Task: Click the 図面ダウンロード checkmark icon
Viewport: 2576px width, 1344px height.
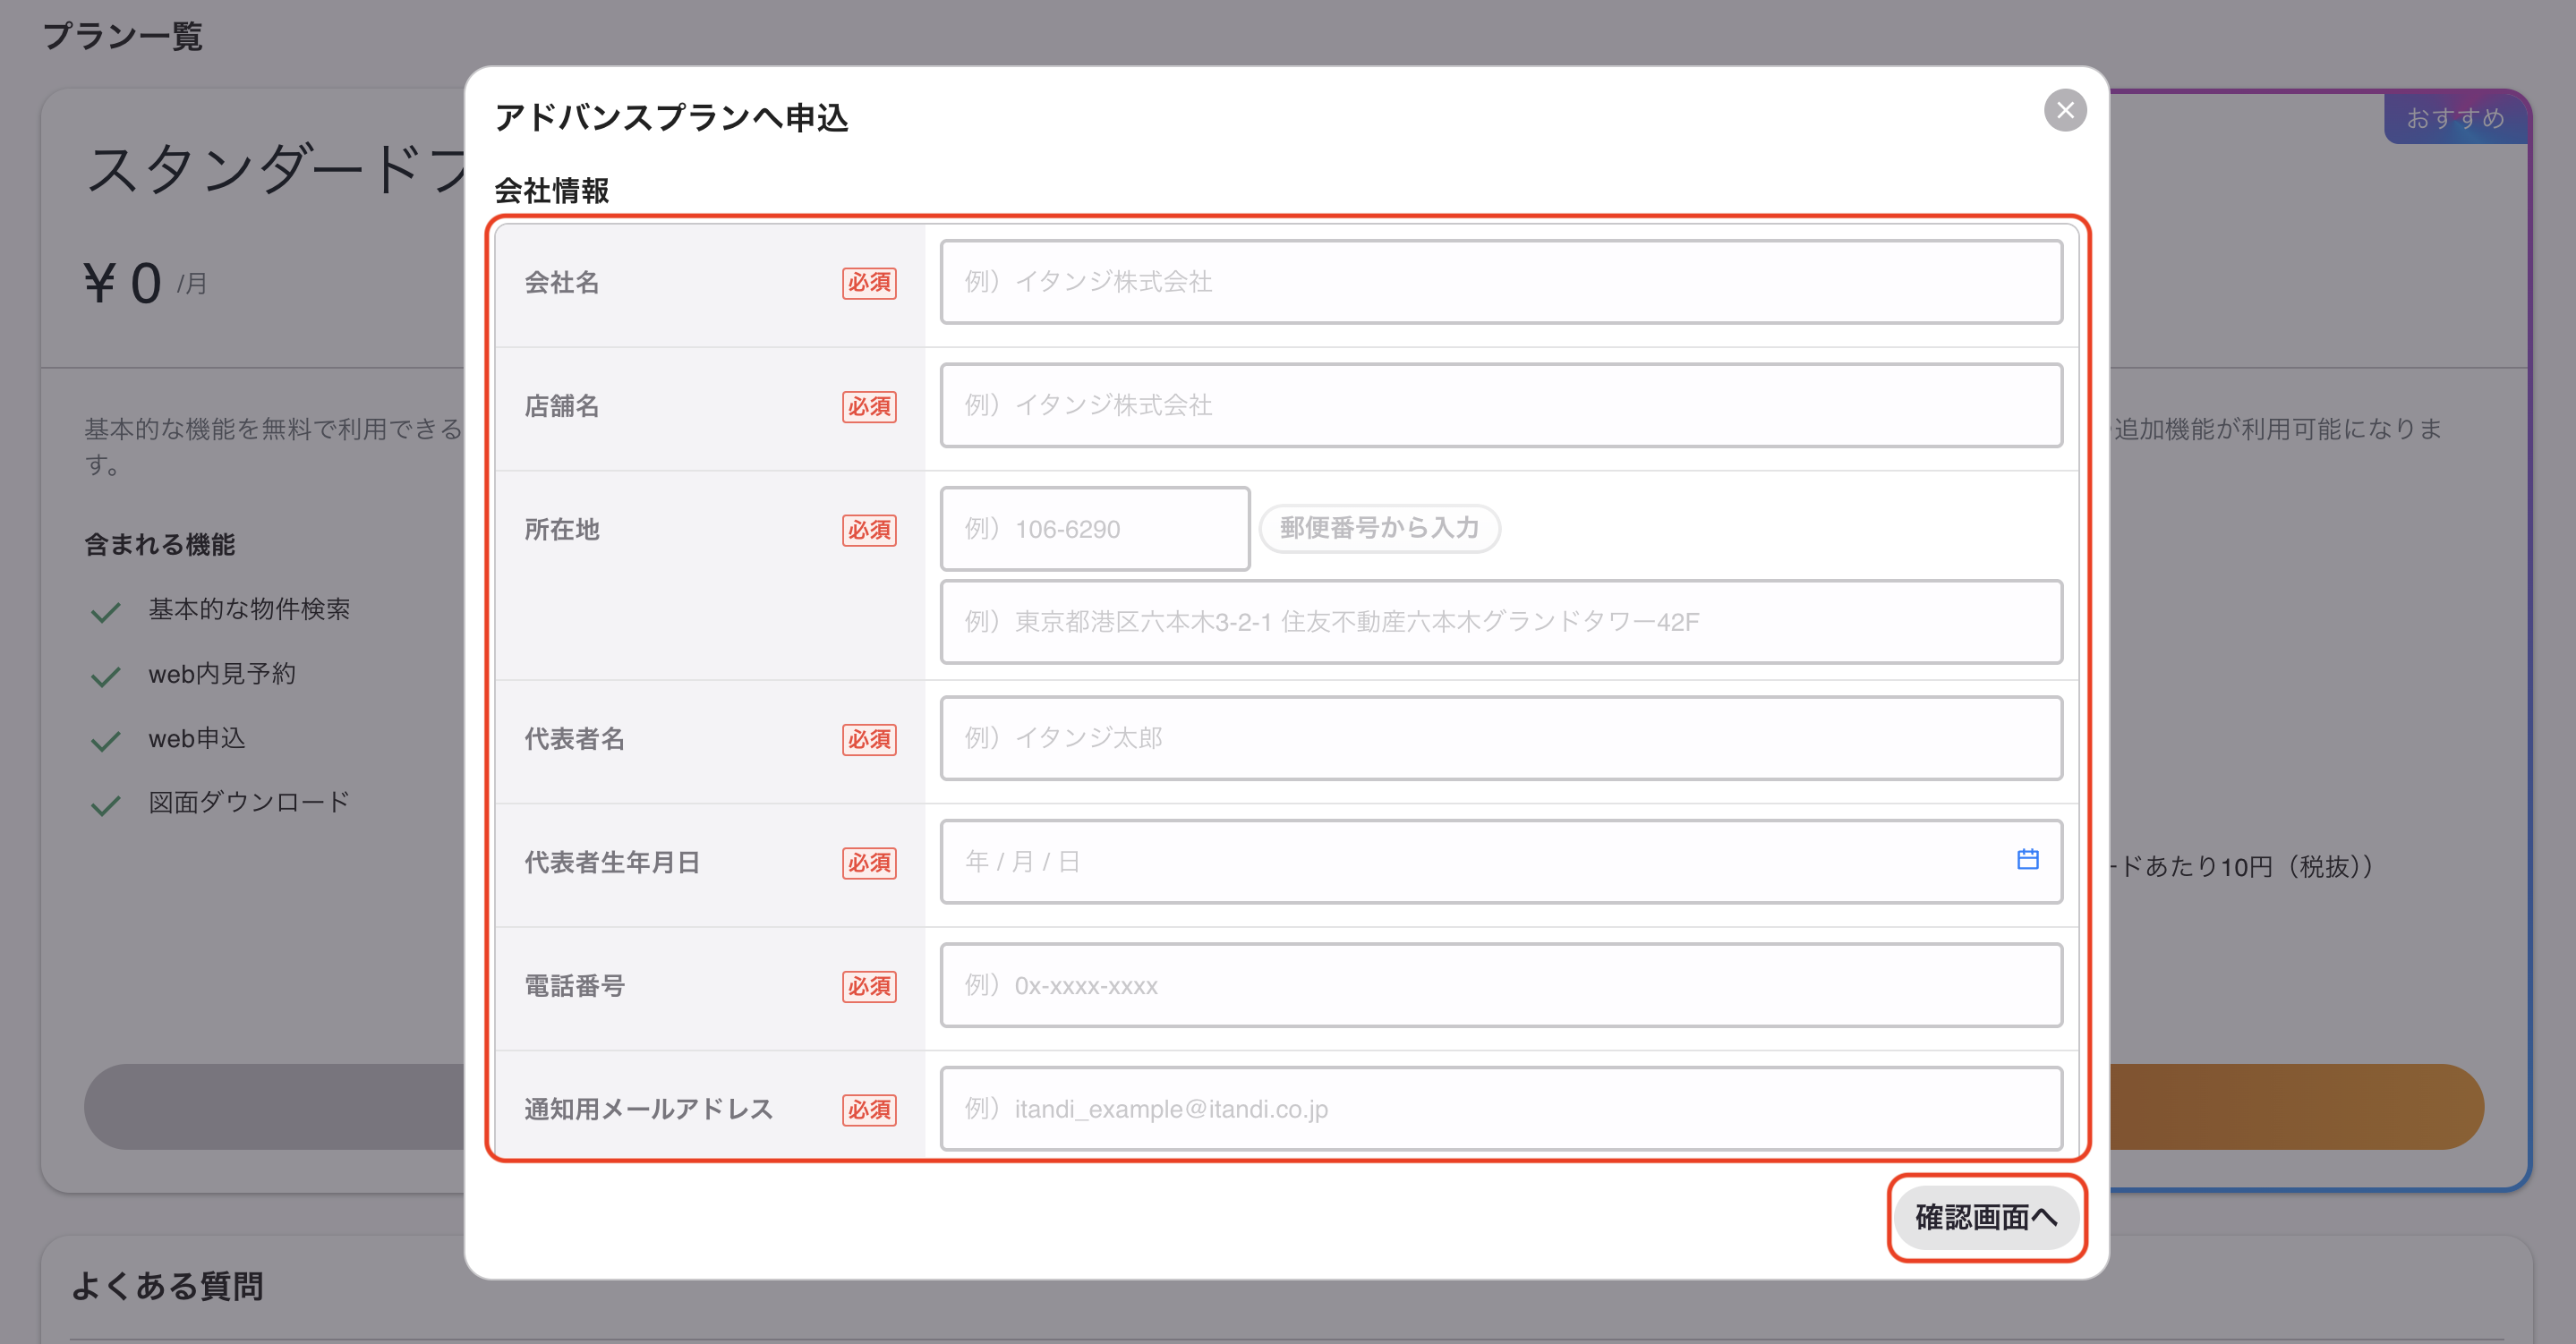Action: click(x=105, y=804)
